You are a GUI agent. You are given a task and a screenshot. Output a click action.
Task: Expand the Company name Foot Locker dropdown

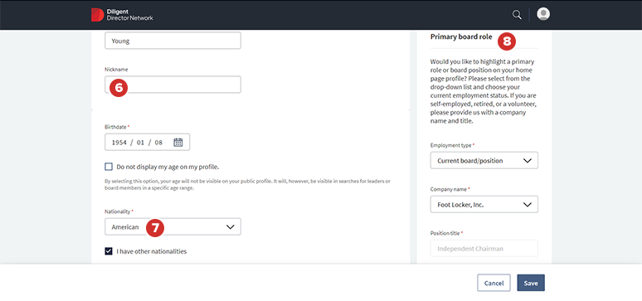coord(484,204)
